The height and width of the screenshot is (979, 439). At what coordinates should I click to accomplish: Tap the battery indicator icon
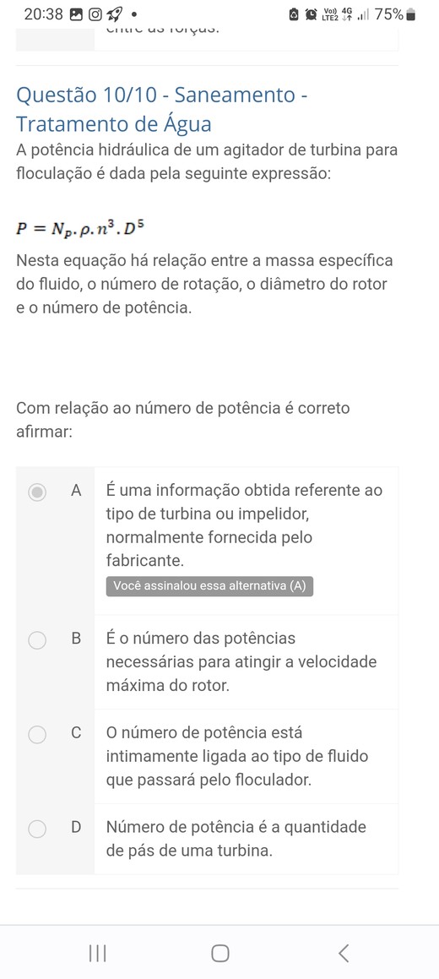(410, 14)
